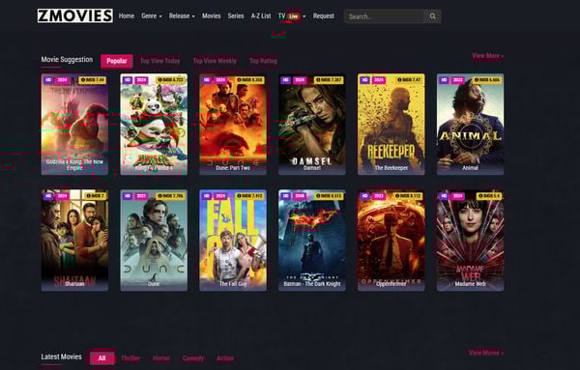Image resolution: width=580 pixels, height=370 pixels.
Task: Open the ZMOVIES logo home link
Action: [x=75, y=15]
